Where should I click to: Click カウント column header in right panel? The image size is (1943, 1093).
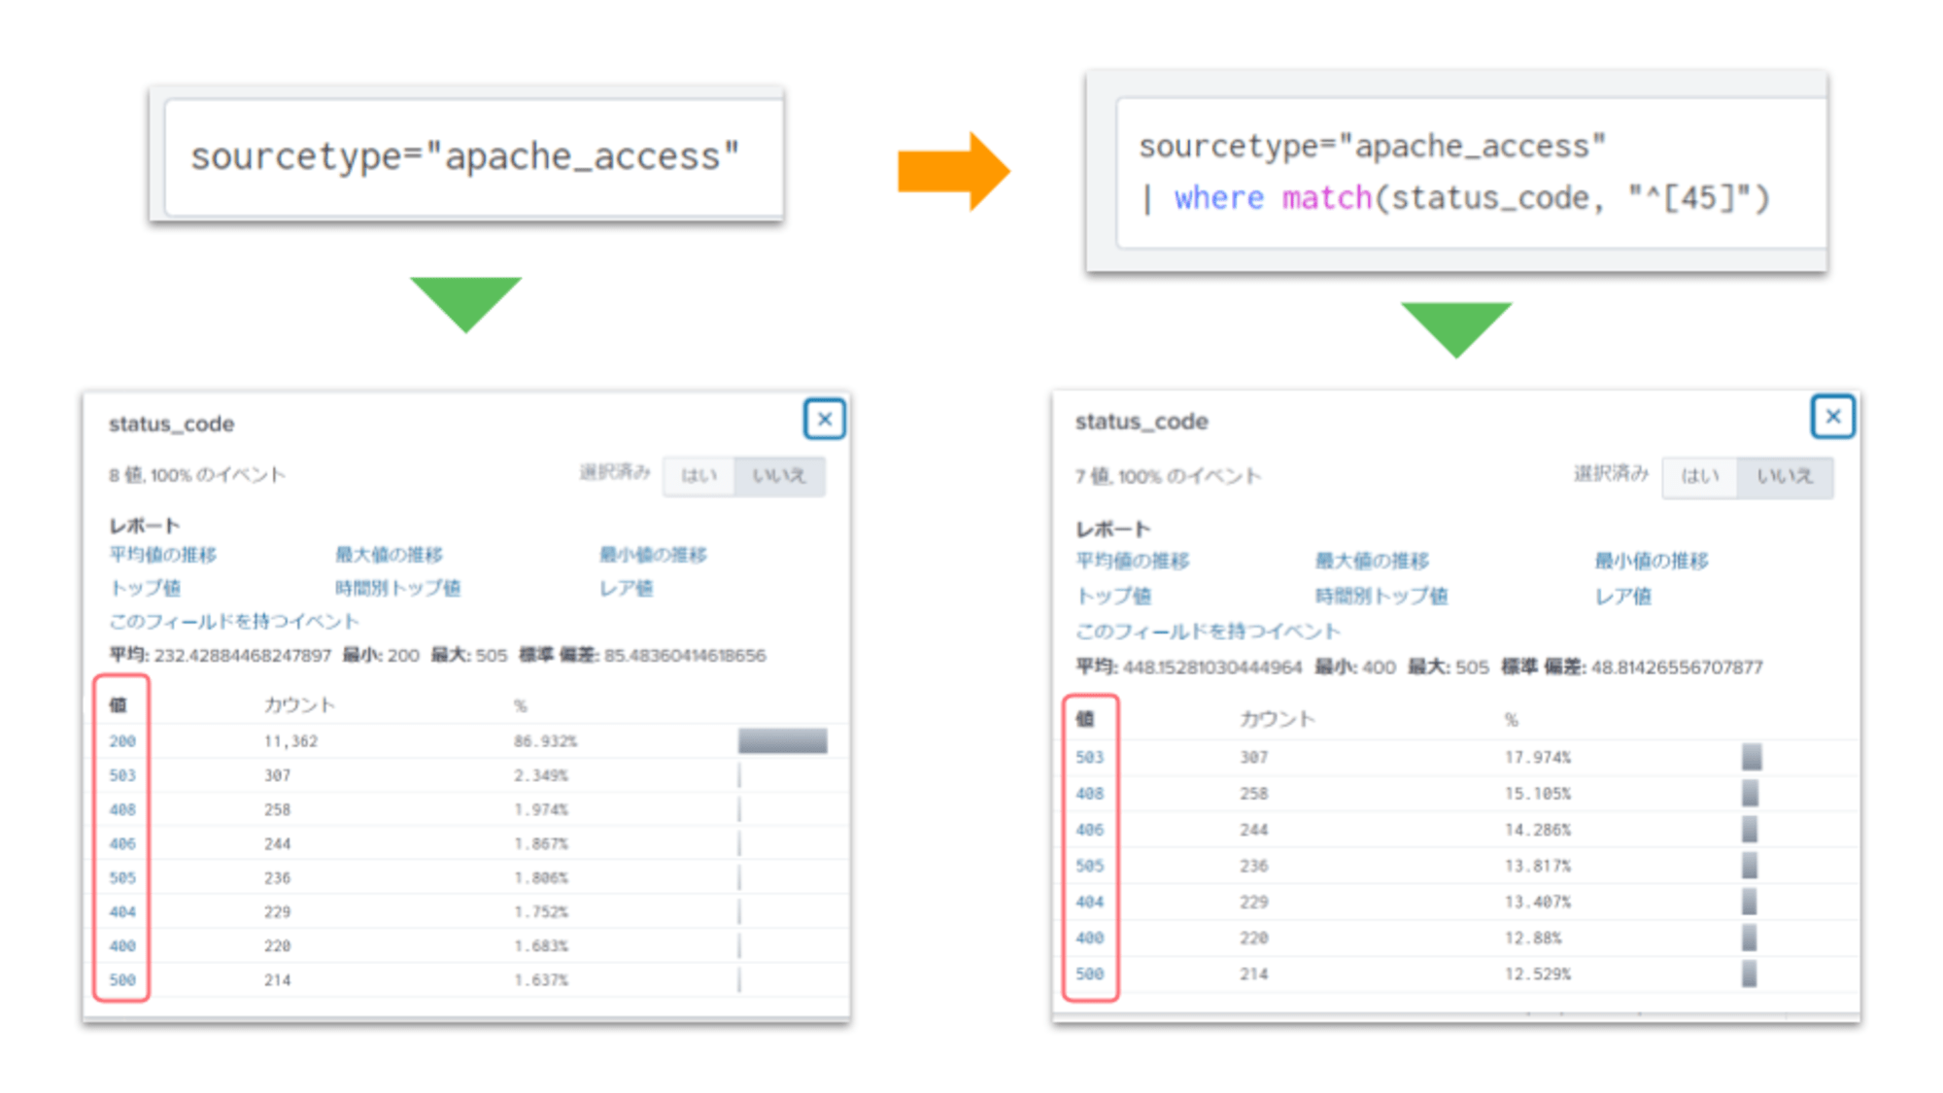point(1278,719)
